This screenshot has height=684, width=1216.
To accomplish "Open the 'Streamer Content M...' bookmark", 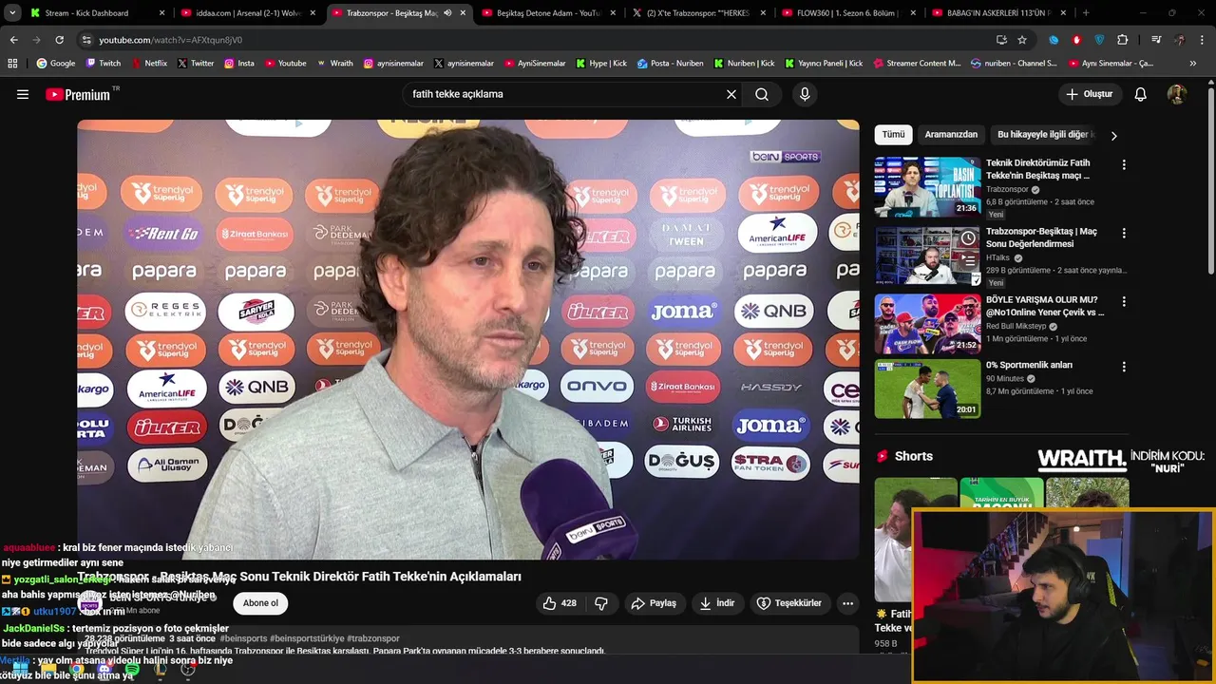I will click(x=917, y=64).
